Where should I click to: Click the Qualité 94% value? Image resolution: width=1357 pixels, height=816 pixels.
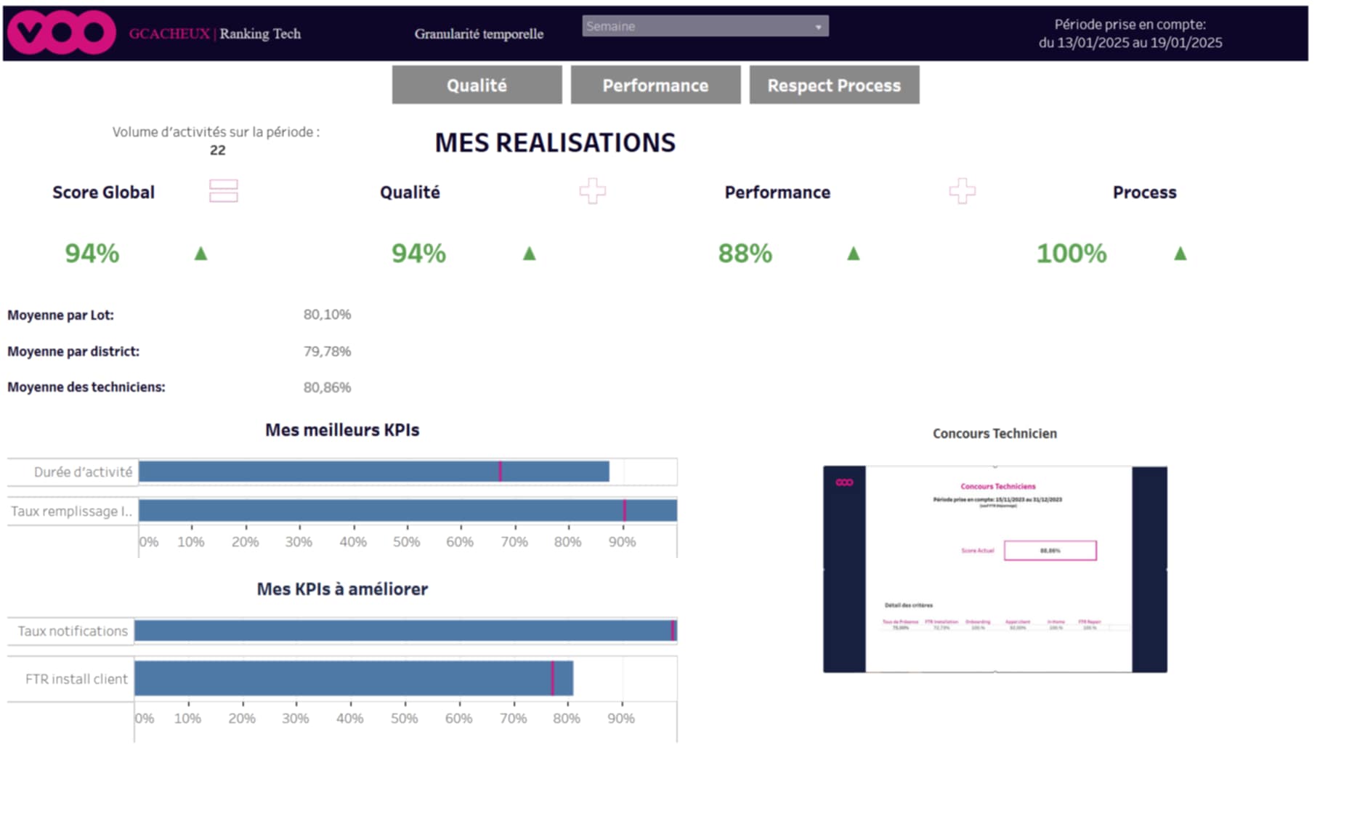(419, 254)
